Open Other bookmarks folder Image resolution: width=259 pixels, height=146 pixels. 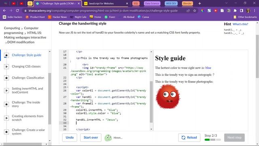(245, 17)
